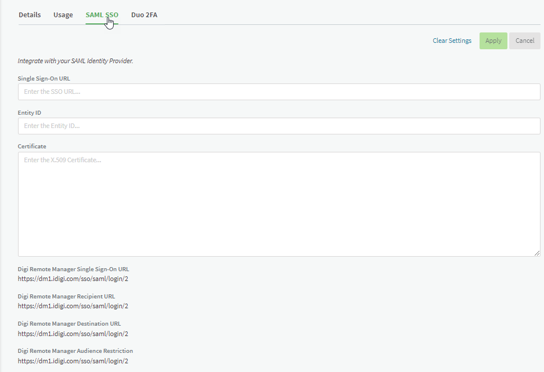Focus the Single Sign-On URL input field
544x372 pixels.
pyautogui.click(x=279, y=92)
